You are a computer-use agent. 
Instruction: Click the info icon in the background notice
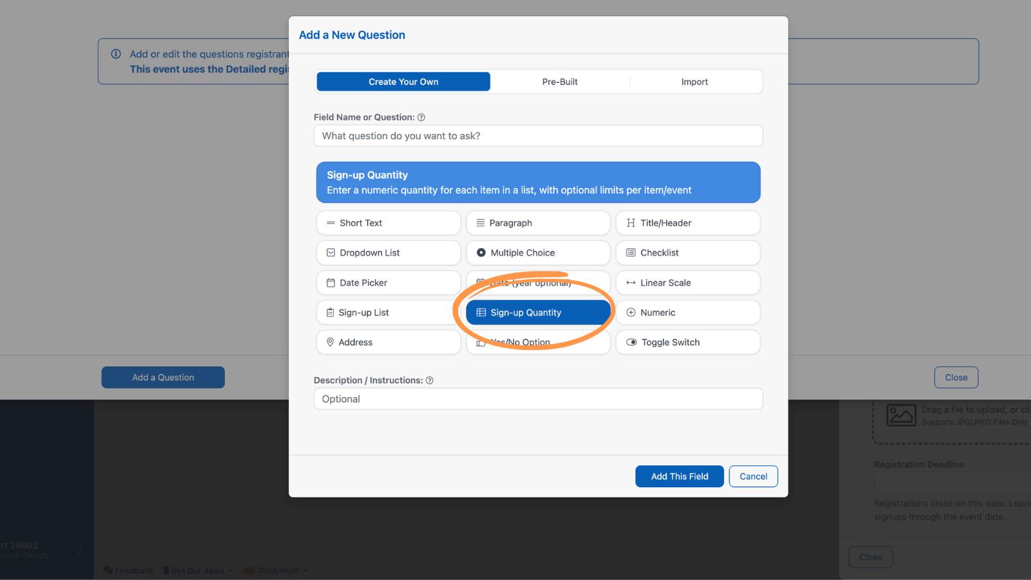116,54
